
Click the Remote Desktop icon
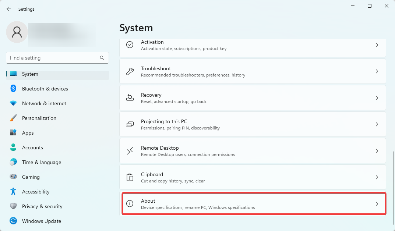pos(130,151)
